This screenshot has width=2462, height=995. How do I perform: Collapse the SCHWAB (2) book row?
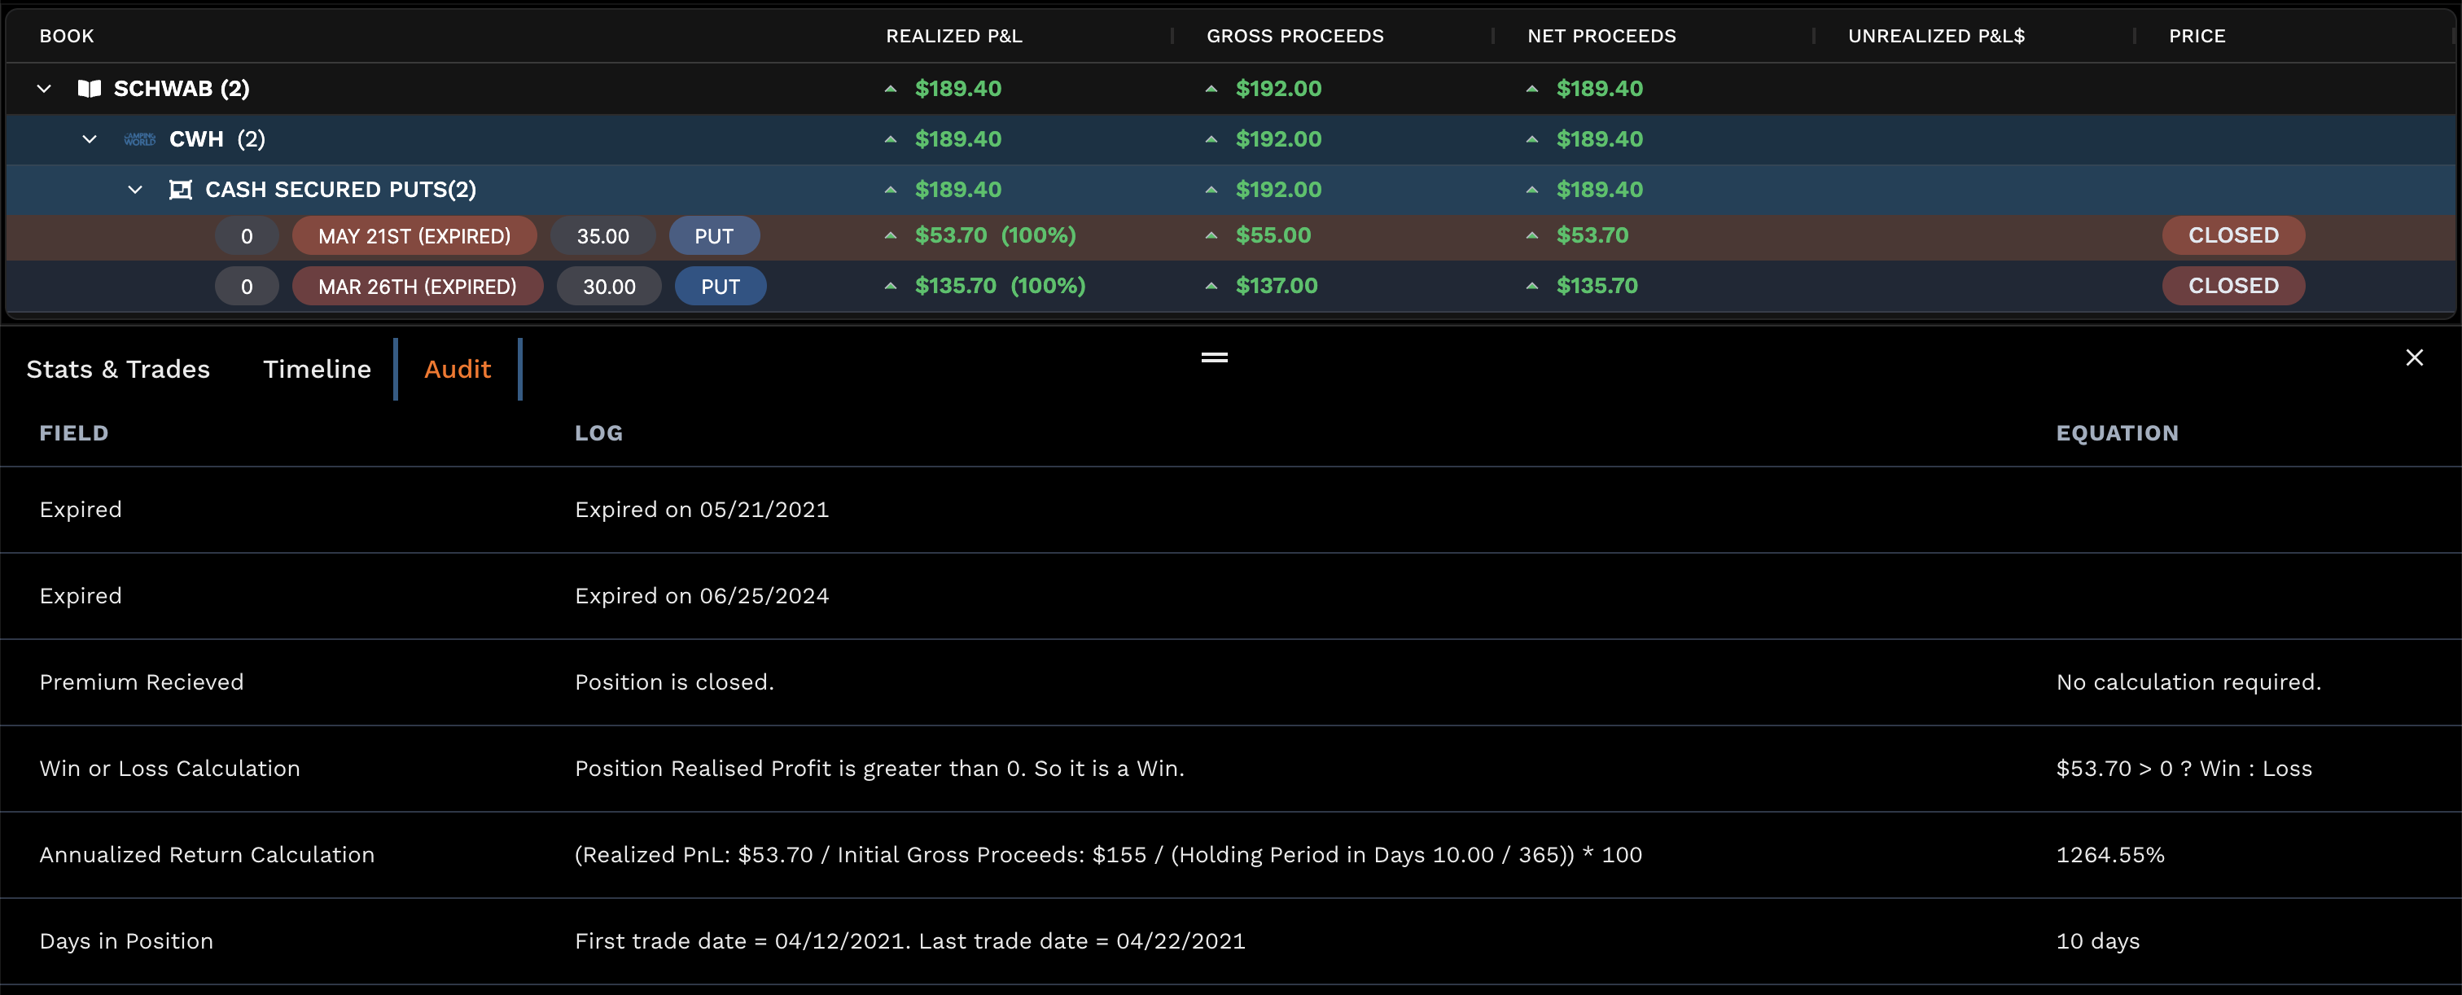tap(44, 89)
